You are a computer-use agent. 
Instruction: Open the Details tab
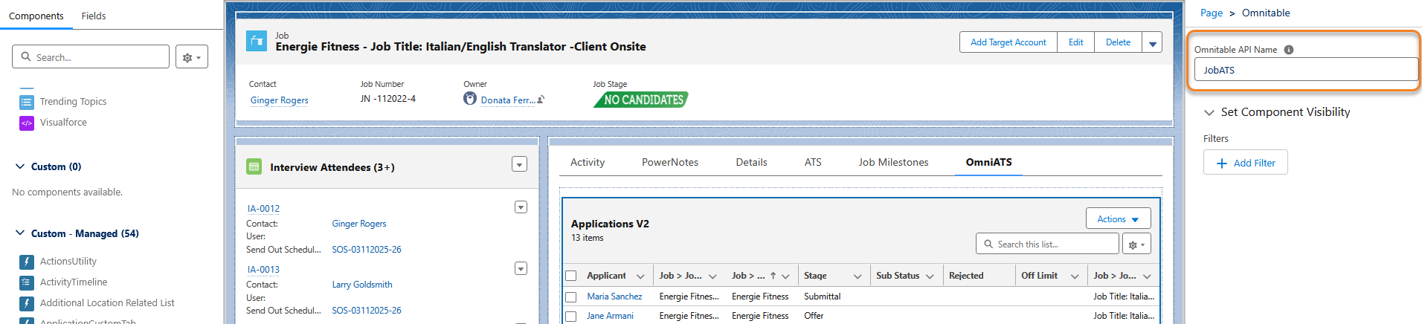pos(751,162)
